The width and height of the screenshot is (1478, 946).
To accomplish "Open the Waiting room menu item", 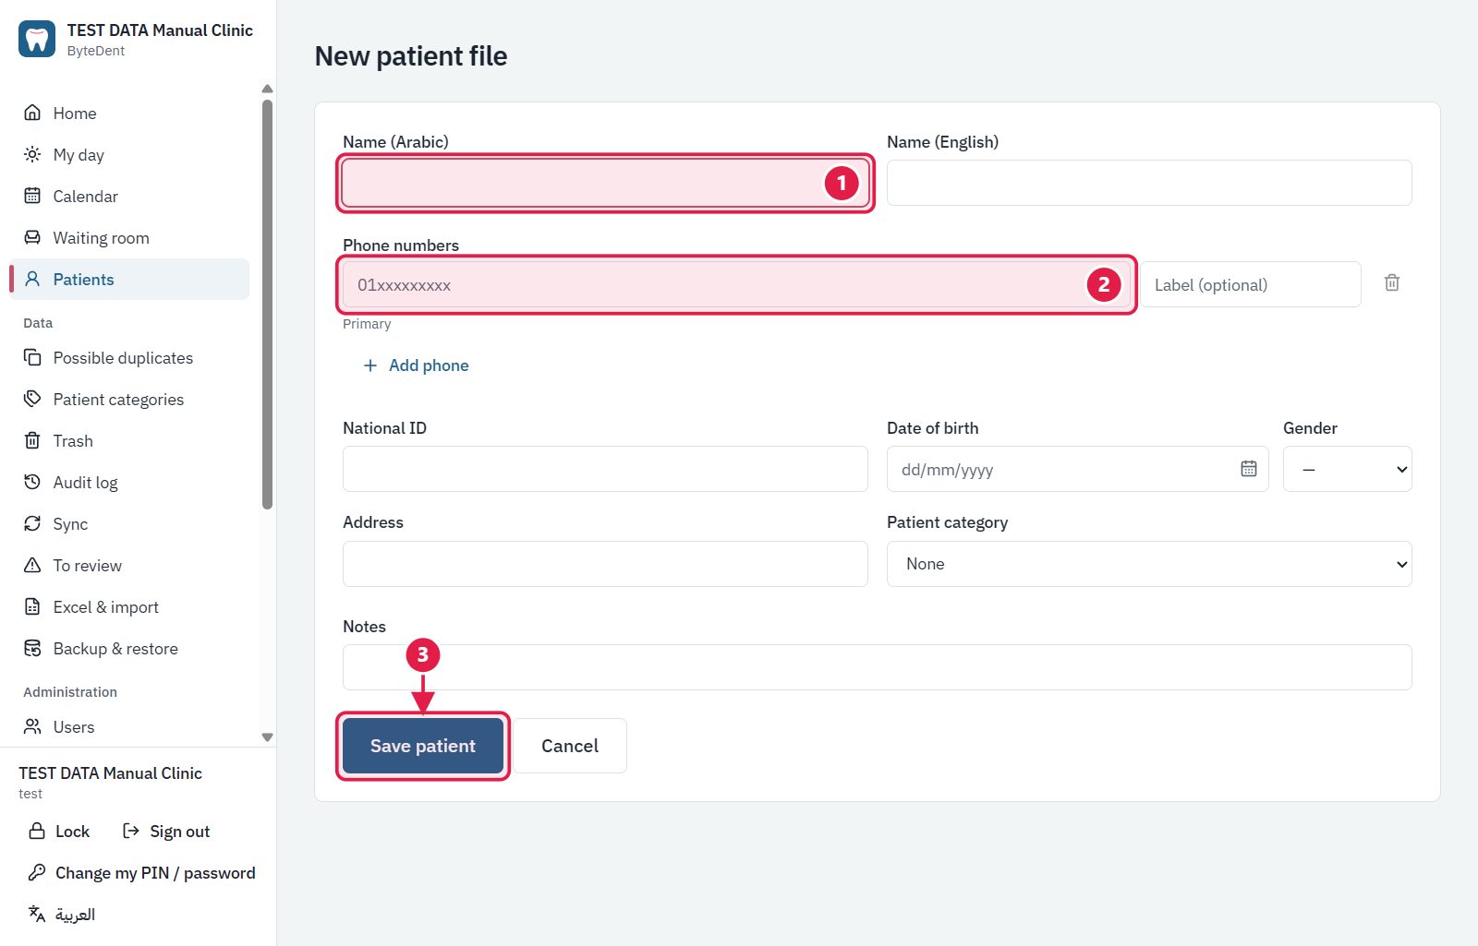I will (x=129, y=237).
